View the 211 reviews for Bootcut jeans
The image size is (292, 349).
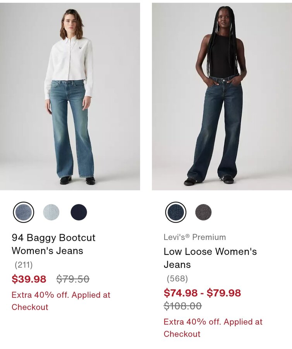(24, 265)
